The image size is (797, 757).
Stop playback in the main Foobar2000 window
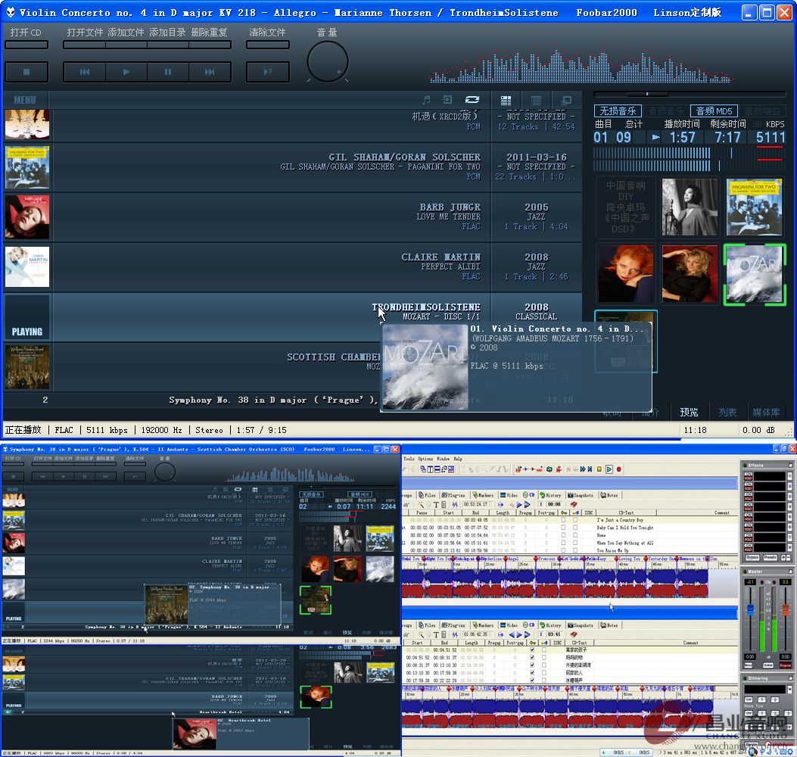click(26, 72)
